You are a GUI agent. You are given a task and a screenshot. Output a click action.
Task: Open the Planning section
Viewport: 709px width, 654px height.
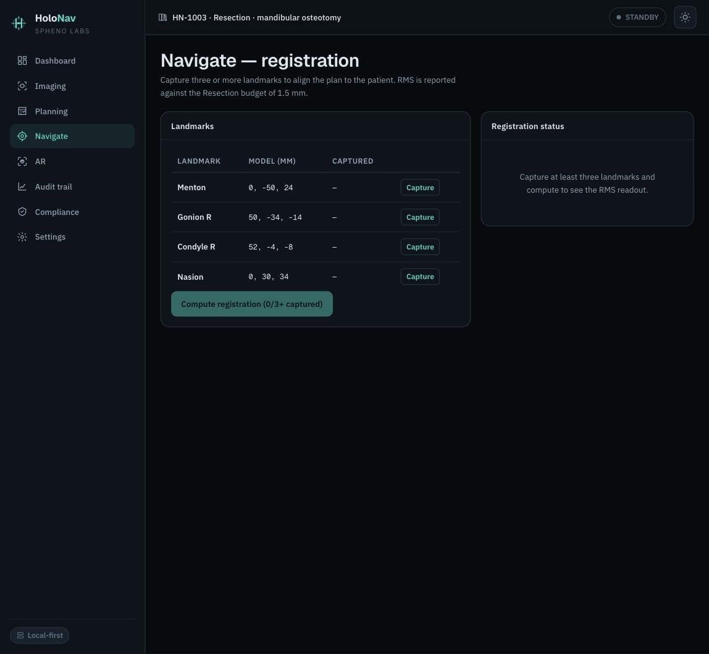(x=72, y=111)
